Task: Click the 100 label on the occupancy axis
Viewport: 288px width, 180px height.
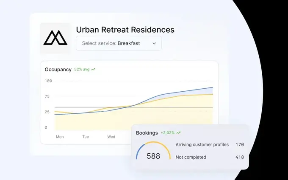Action: 48,81
